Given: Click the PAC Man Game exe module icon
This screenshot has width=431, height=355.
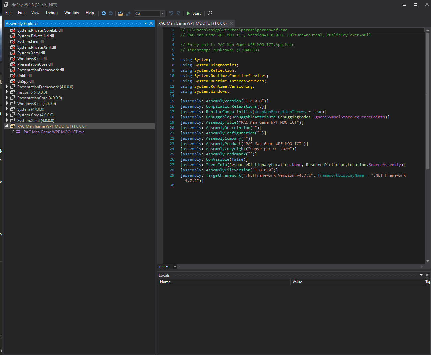Looking at the screenshot, I should pos(18,132).
